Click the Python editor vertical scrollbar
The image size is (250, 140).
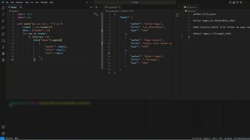pos(102,41)
